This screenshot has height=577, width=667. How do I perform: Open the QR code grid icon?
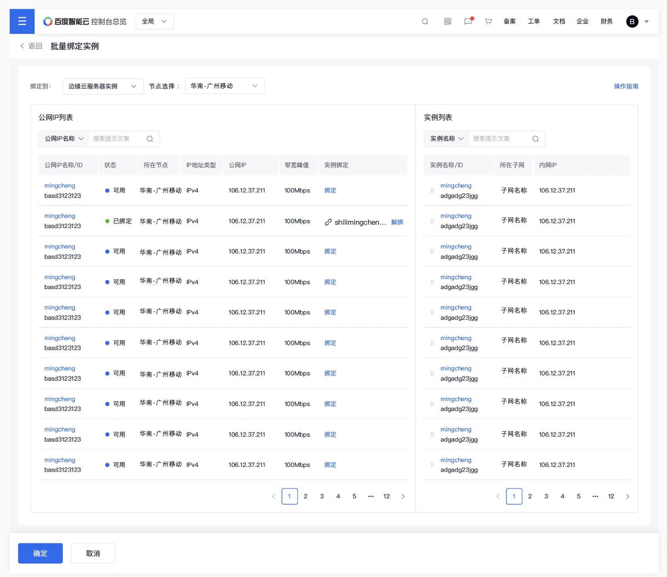point(448,21)
